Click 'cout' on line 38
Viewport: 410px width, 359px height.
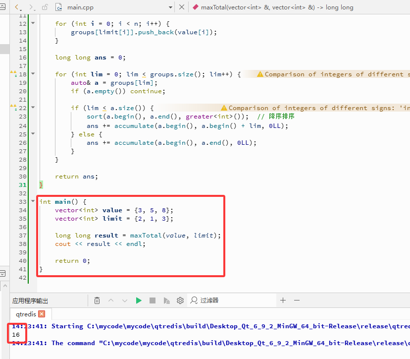pyautogui.click(x=63, y=244)
